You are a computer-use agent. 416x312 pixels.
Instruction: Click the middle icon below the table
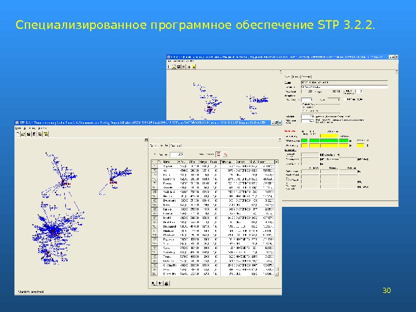click(160, 283)
